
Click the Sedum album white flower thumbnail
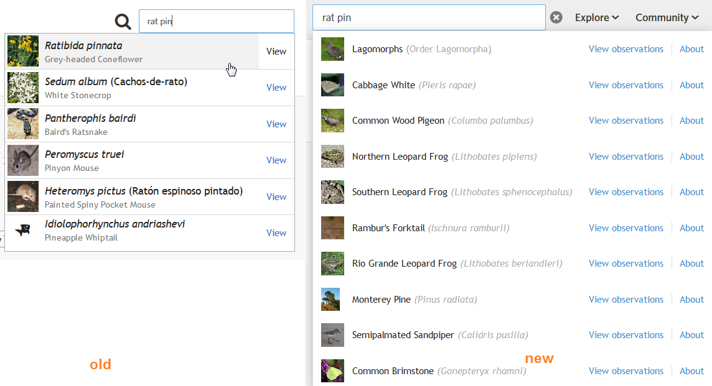pyautogui.click(x=23, y=88)
